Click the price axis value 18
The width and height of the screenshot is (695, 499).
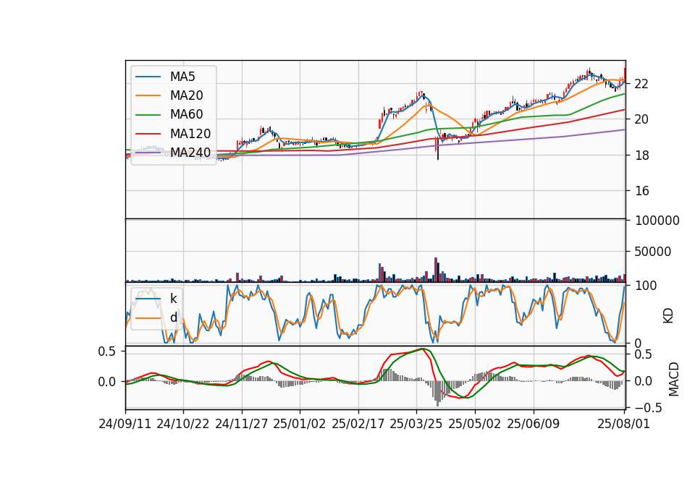pyautogui.click(x=641, y=155)
